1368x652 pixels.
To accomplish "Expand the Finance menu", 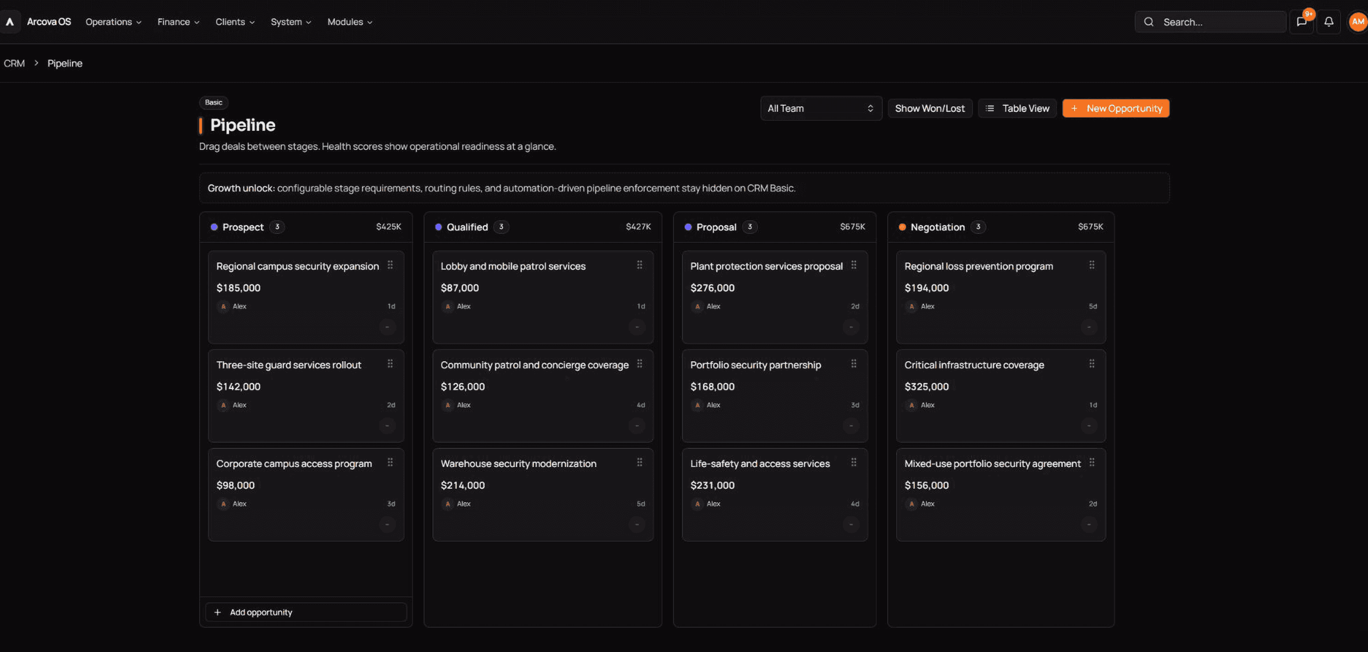I will coord(178,22).
